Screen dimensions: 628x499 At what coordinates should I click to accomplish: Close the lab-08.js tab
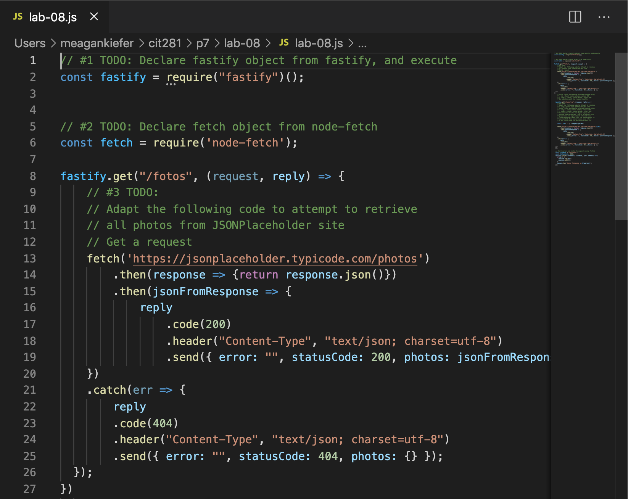pyautogui.click(x=94, y=16)
